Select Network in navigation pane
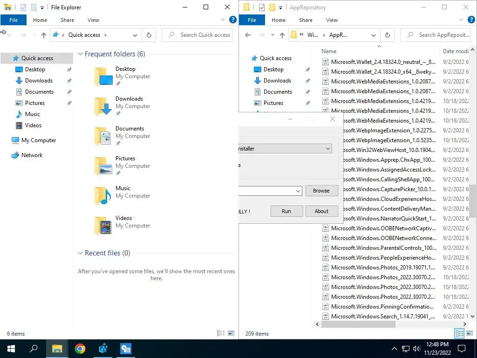The height and width of the screenshot is (358, 477). (32, 155)
